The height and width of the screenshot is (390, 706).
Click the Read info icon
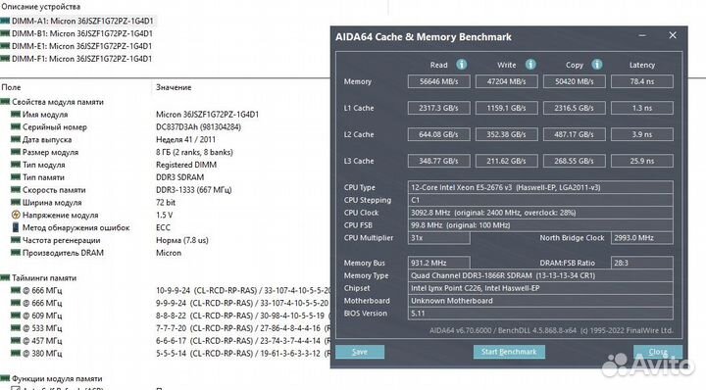pos(462,65)
